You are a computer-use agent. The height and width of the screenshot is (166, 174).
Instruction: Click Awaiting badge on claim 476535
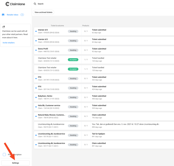(x=73, y=31)
